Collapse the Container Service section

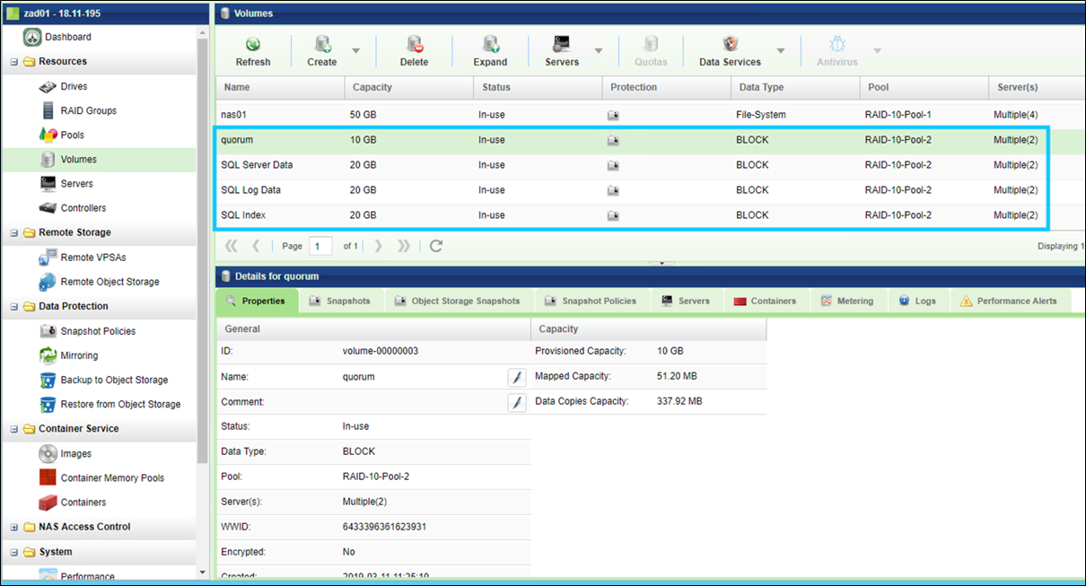[13, 428]
